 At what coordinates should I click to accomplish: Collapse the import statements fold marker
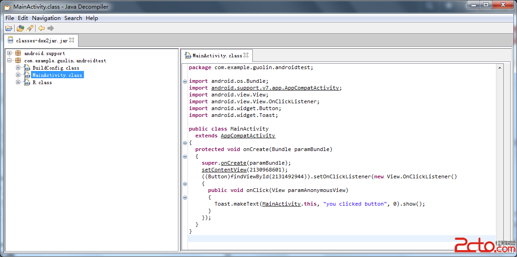click(x=185, y=81)
